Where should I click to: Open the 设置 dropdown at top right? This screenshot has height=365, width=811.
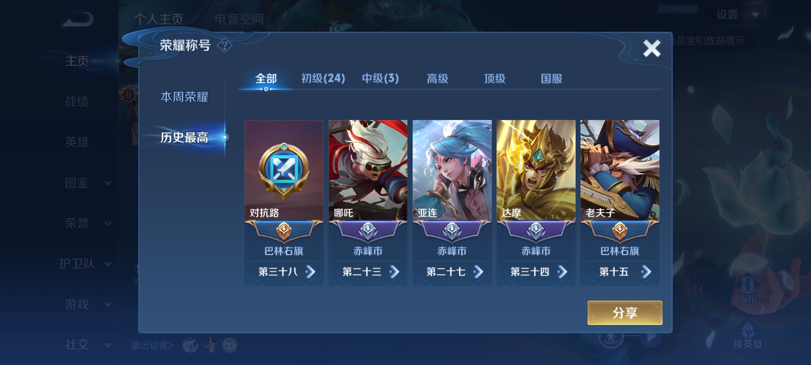734,14
